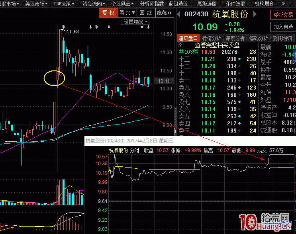This screenshot has width=296, height=234.
Task: Expand the DDE决策 menu
Action: click(x=64, y=4)
